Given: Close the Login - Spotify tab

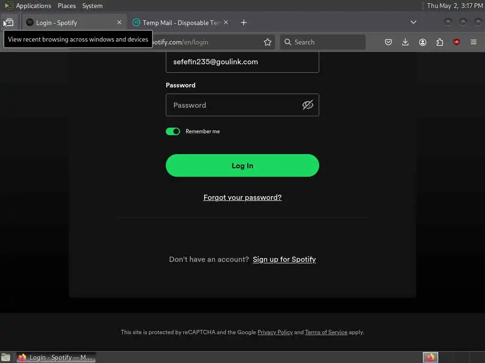Looking at the screenshot, I should (x=119, y=23).
